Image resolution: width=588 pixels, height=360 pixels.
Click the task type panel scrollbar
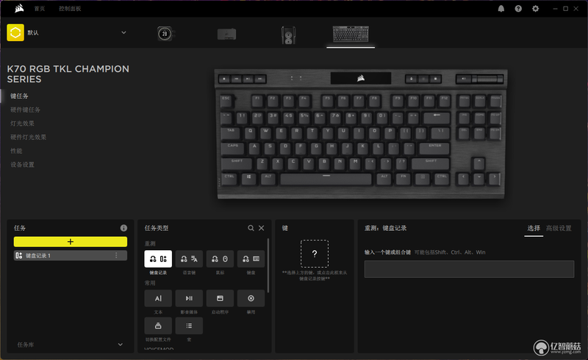click(x=268, y=265)
